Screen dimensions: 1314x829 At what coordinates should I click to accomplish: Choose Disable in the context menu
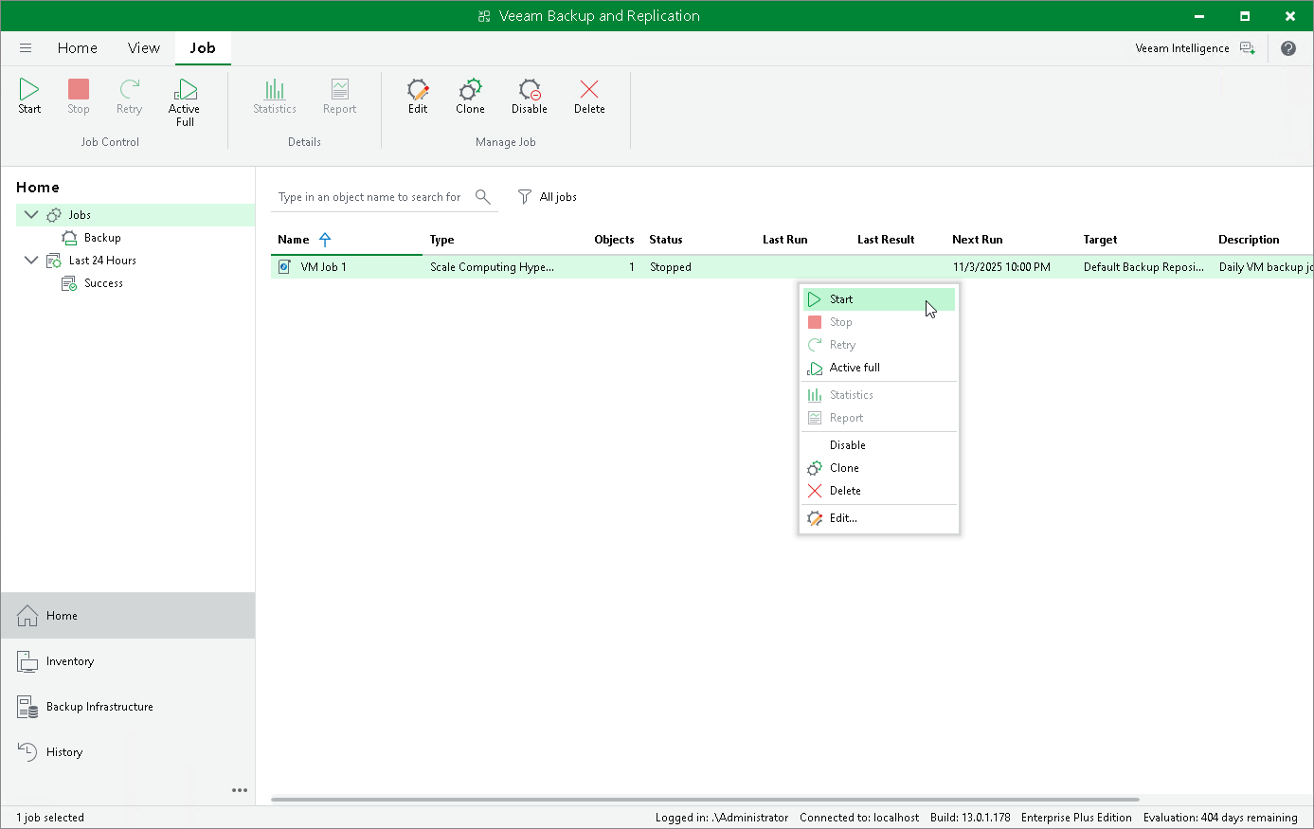[x=879, y=445]
